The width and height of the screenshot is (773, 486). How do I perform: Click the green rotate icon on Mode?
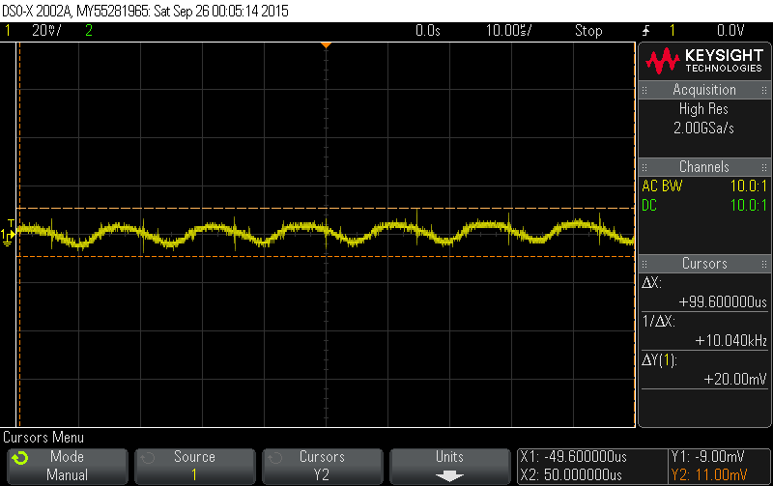pyautogui.click(x=20, y=458)
